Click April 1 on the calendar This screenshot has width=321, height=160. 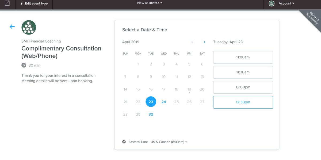138,64
